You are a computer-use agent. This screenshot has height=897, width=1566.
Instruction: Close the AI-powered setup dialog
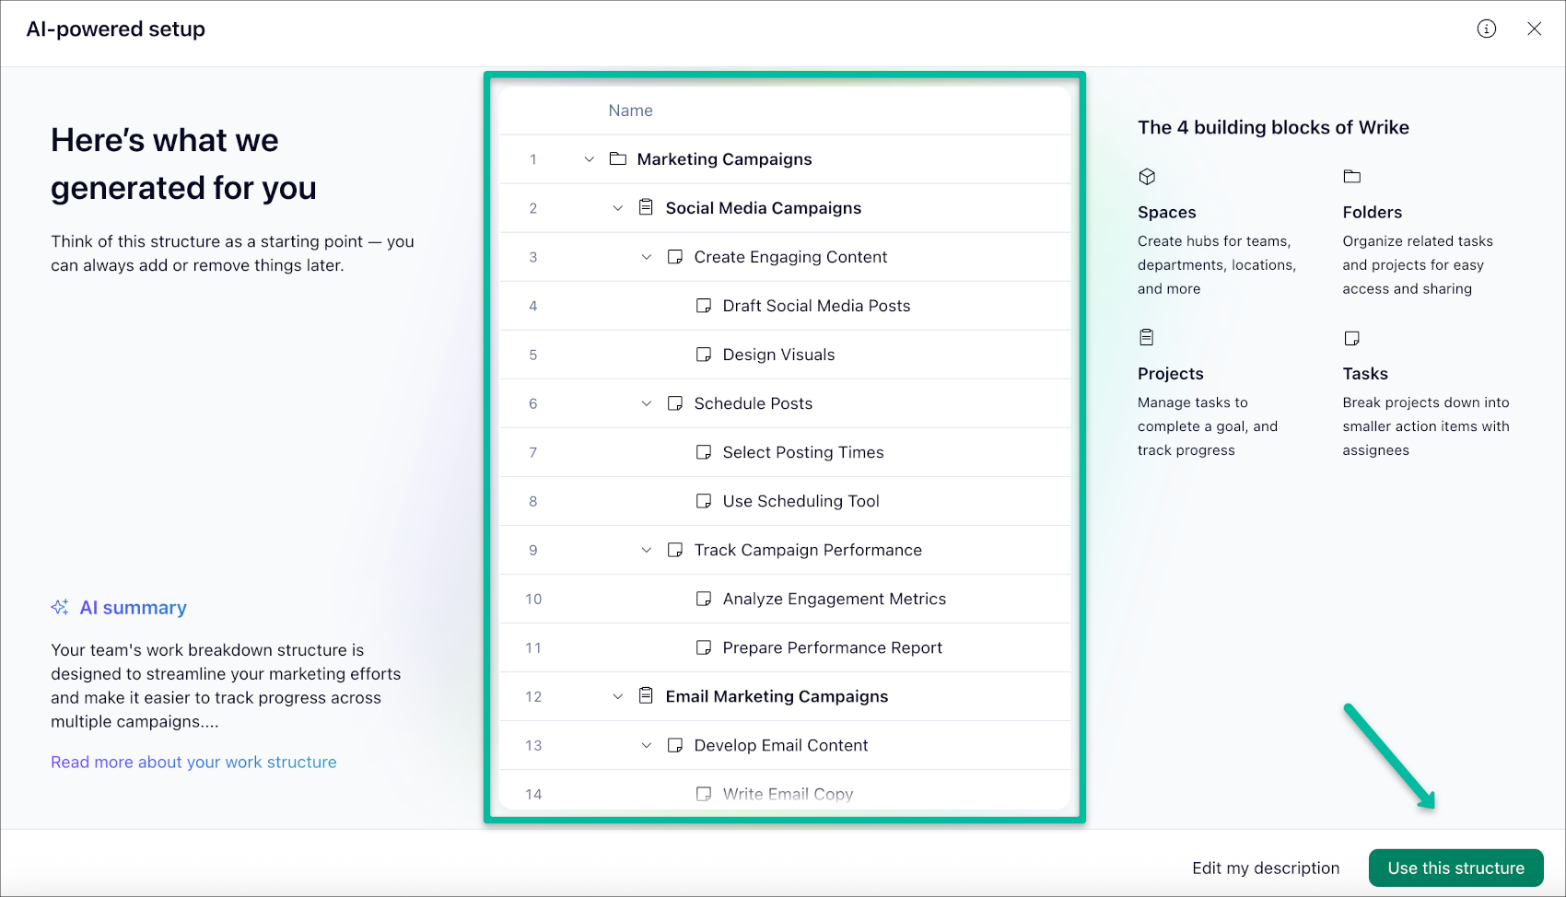[x=1534, y=29]
